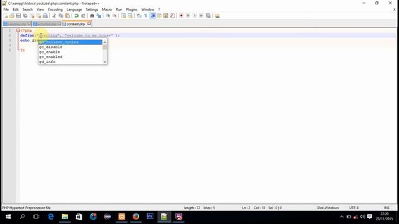Print the document with the Print icon
This screenshot has height=224, width=399.
pos(46,16)
